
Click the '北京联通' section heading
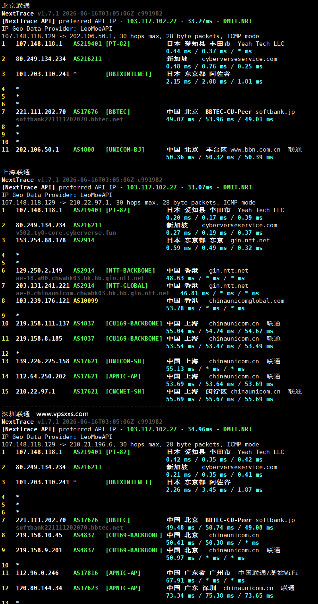point(16,6)
